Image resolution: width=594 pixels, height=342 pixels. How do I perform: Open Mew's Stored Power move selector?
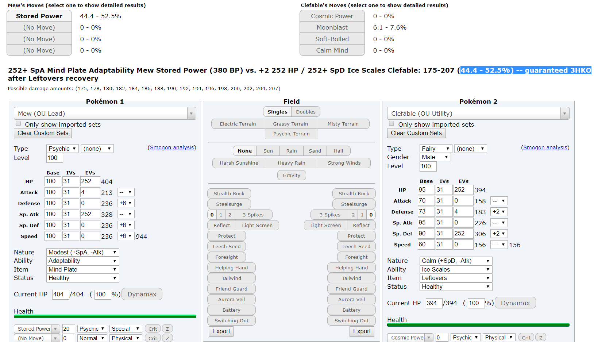pyautogui.click(x=37, y=329)
